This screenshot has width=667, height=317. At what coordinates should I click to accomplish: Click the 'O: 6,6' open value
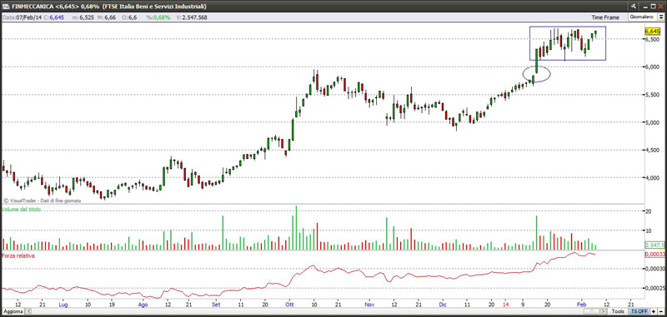130,17
